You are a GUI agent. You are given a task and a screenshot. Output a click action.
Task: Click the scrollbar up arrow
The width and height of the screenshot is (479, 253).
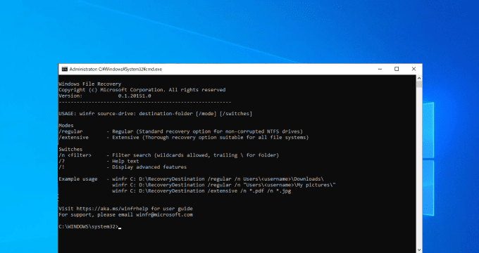pyautogui.click(x=419, y=78)
